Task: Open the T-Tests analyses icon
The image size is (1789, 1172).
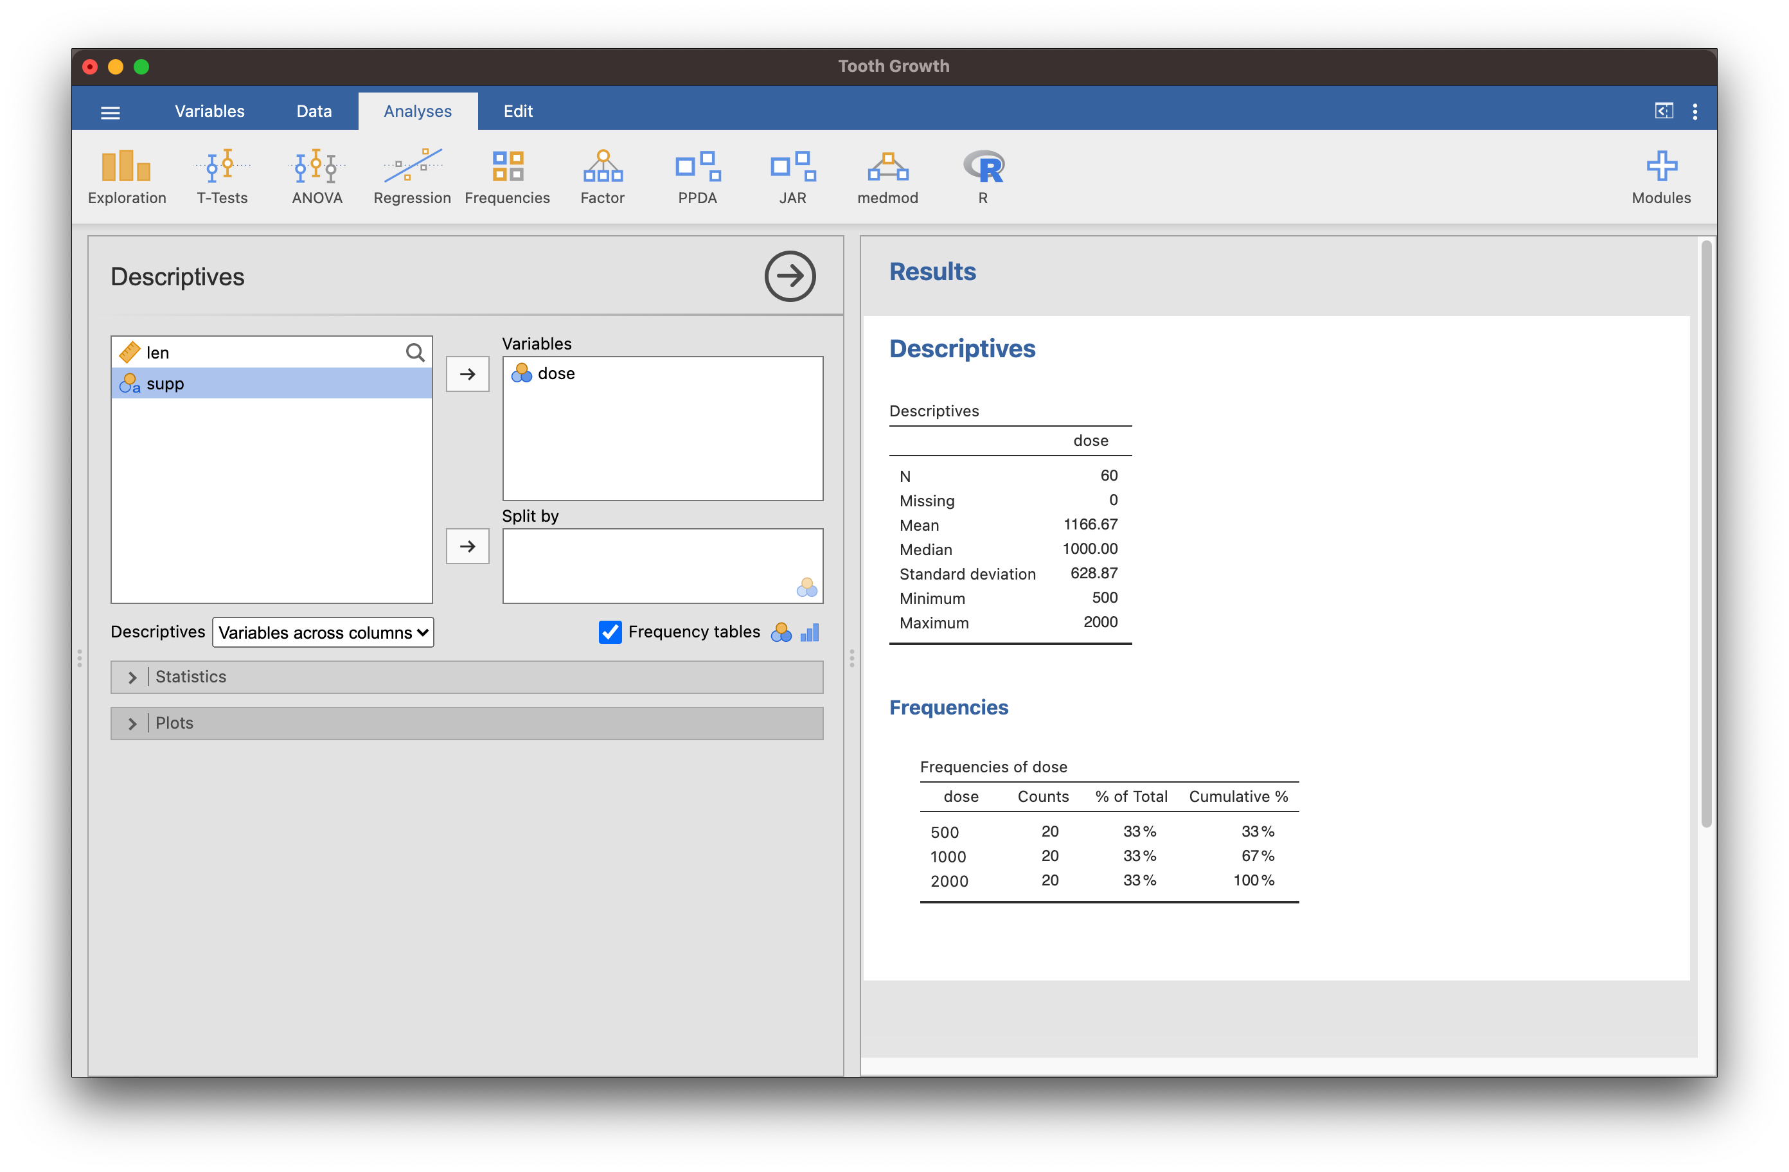Action: (222, 177)
